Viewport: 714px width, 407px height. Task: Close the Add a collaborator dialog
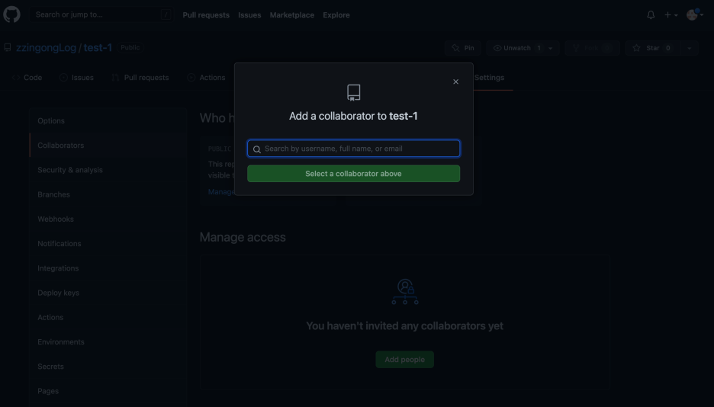pos(456,82)
